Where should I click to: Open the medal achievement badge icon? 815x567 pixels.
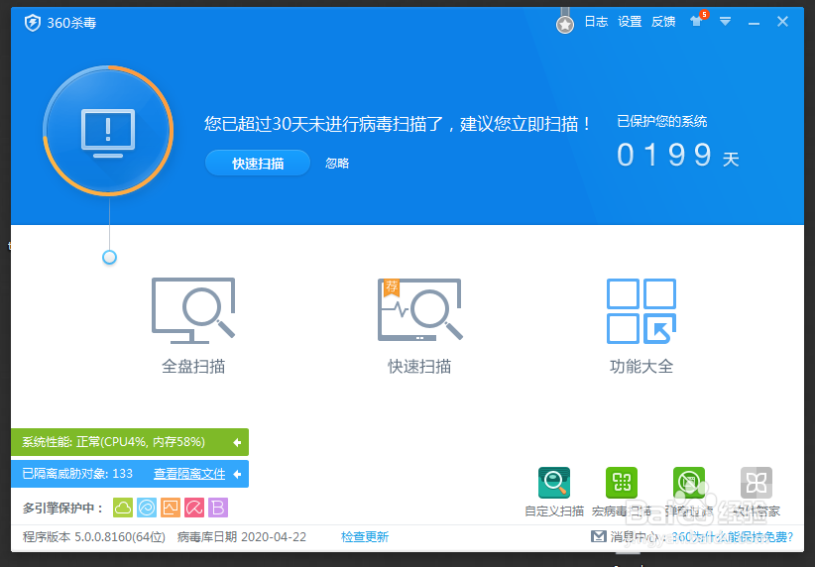coord(565,22)
